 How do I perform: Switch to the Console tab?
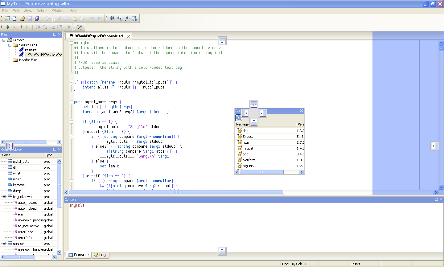79,255
